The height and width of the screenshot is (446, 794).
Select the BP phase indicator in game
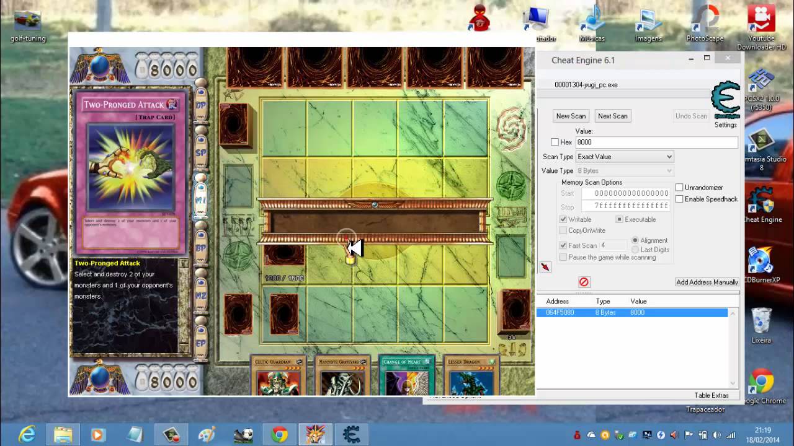click(x=201, y=247)
